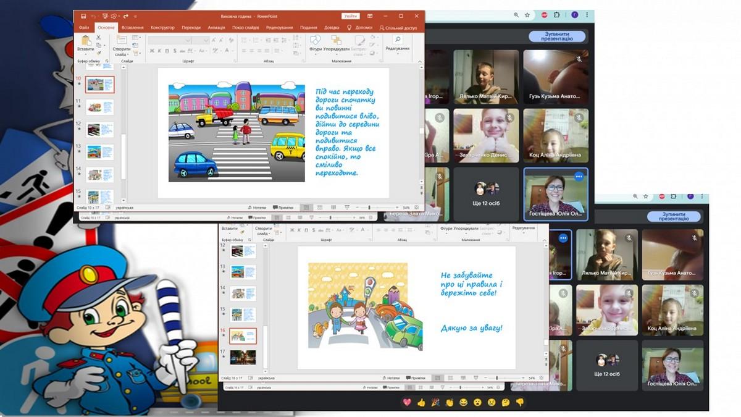
Task: Send the clapping hands reaction in Meet
Action: pyautogui.click(x=450, y=402)
